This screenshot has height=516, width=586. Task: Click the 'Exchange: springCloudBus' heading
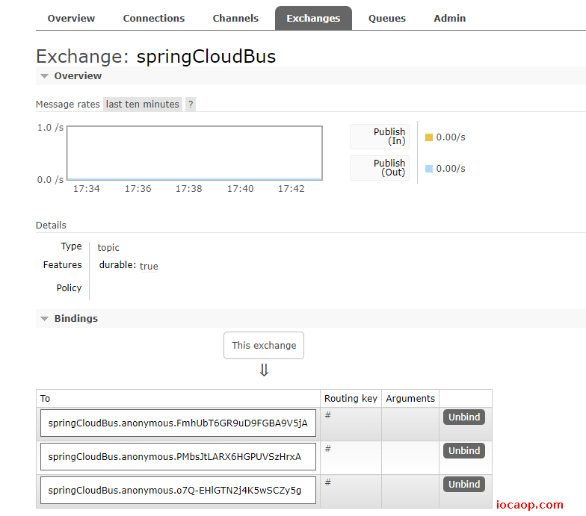pyautogui.click(x=155, y=57)
